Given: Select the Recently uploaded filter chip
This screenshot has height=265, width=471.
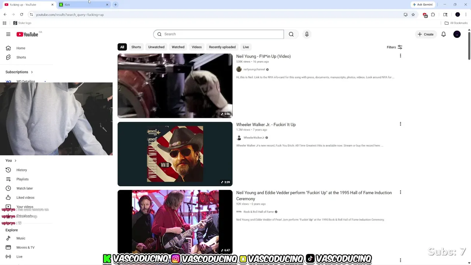Looking at the screenshot, I should 222,47.
